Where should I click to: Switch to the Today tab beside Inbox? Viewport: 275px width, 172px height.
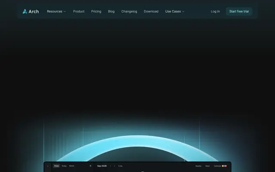point(64,166)
